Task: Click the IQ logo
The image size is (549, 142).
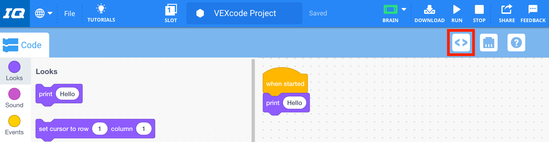Action: (14, 13)
